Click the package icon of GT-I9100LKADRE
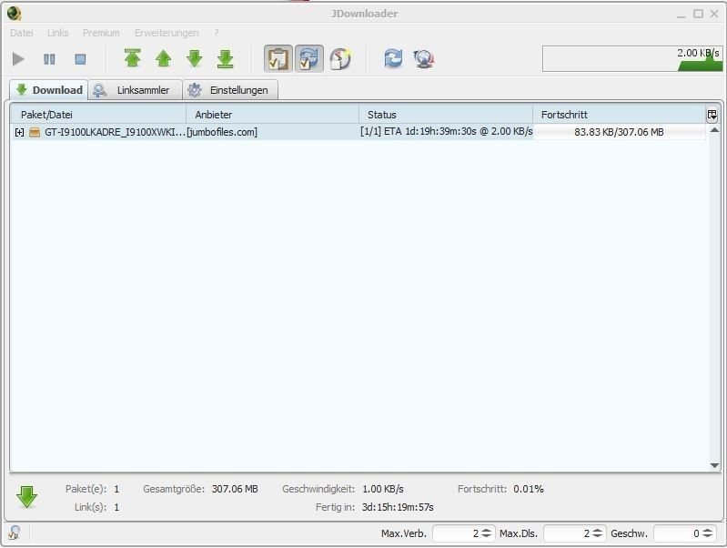The image size is (727, 548). pyautogui.click(x=35, y=132)
